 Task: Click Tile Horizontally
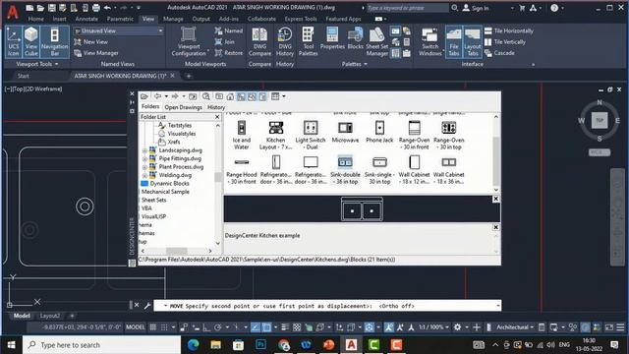click(509, 30)
